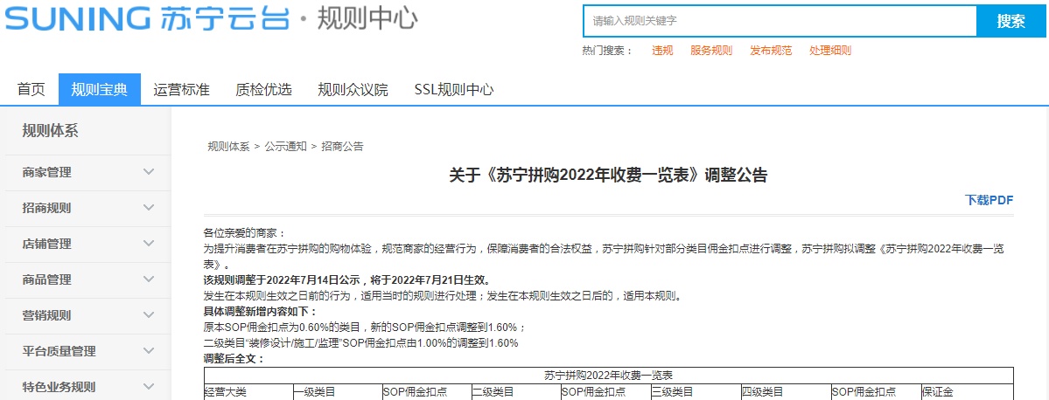Select 特色业务规则 in the sidebar
Viewport: 1049px width, 400px height.
[x=59, y=387]
